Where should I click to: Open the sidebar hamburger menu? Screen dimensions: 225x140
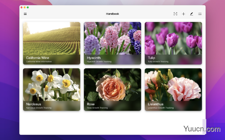coord(25,14)
